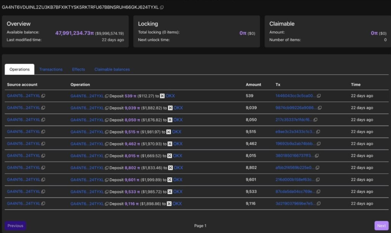Click the OKX logo icon in the 8,050 deposit row
This screenshot has width=391, height=233.
pyautogui.click(x=170, y=120)
